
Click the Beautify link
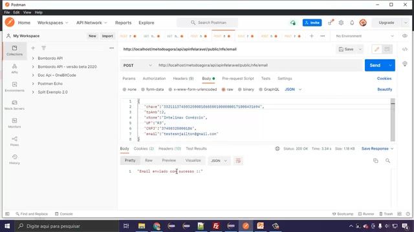tap(385, 90)
